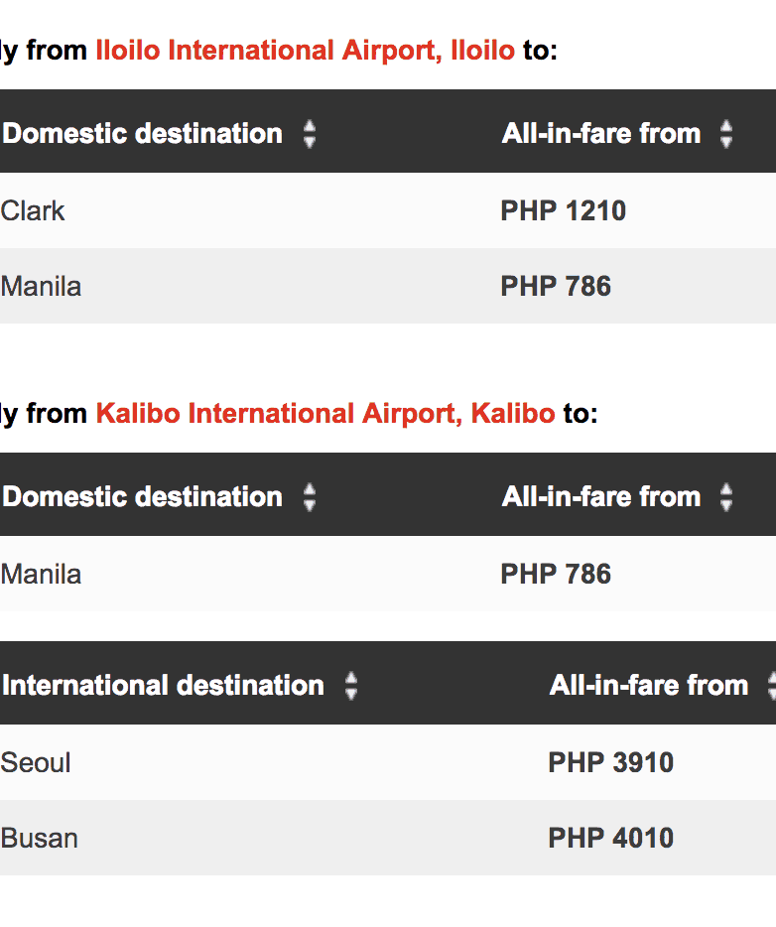Click sort arrows beside Kalibo domestic All-in-fare from

[726, 497]
